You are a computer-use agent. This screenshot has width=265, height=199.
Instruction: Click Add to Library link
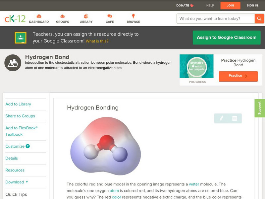point(18,104)
